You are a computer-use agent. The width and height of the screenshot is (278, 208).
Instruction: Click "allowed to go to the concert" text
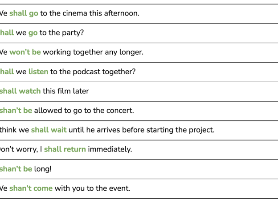tap(84, 111)
